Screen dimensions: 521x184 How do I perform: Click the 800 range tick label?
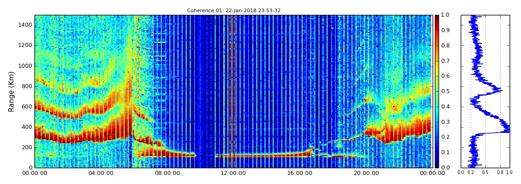[27, 86]
